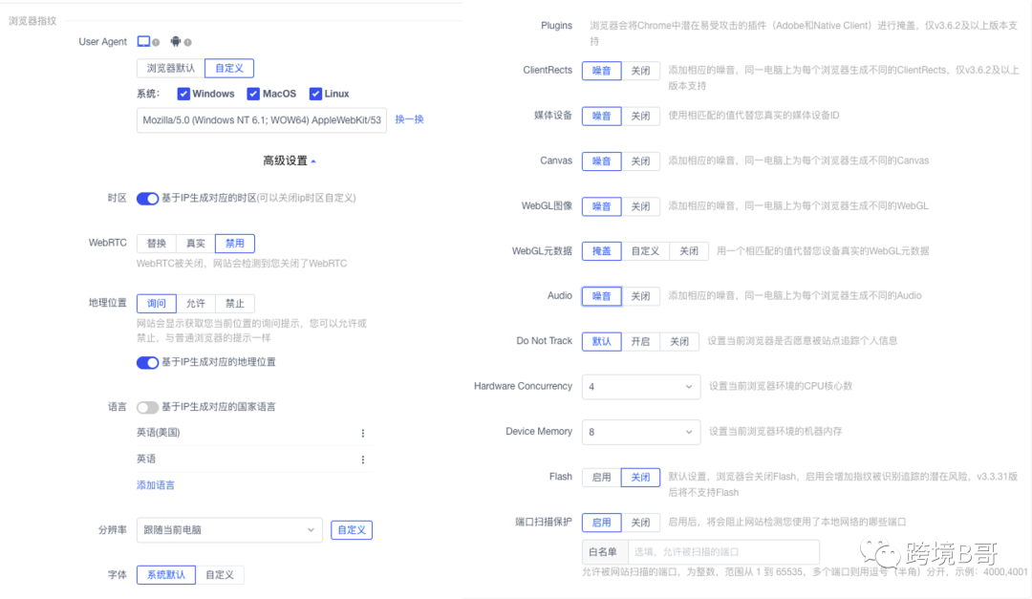Set Canvas to 噪音
Viewport: 1032px width, 599px height.
click(x=602, y=161)
